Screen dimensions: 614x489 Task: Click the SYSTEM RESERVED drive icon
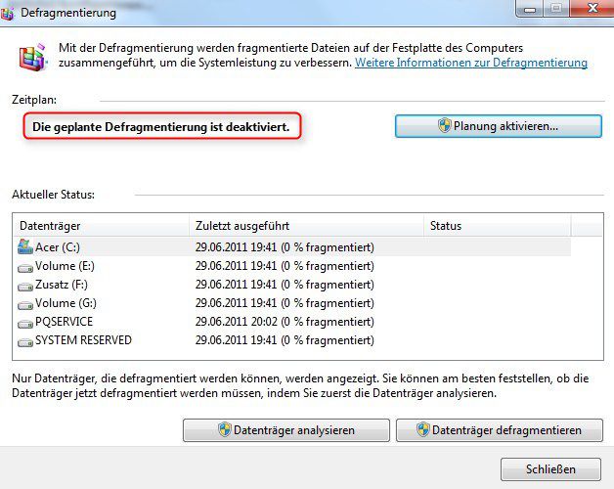pos(25,342)
